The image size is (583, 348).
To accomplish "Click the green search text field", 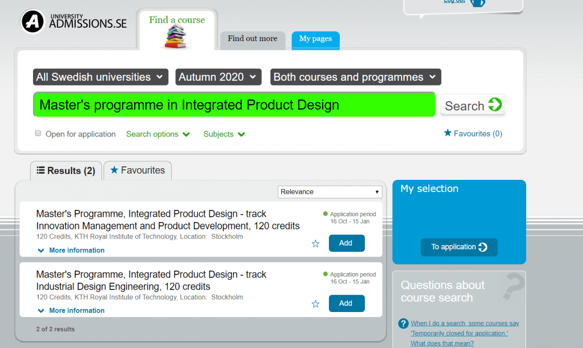I will tap(234, 105).
